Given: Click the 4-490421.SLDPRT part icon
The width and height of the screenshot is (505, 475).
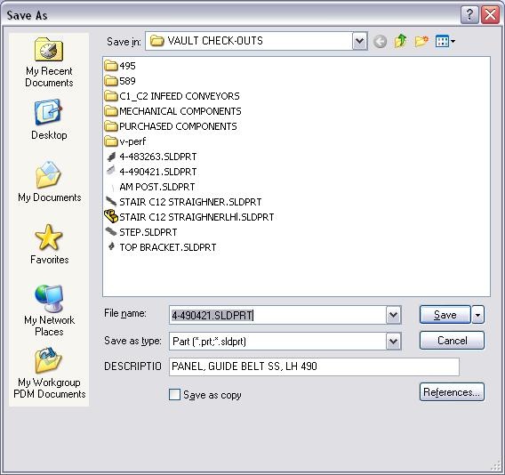Looking at the screenshot, I should click(111, 171).
